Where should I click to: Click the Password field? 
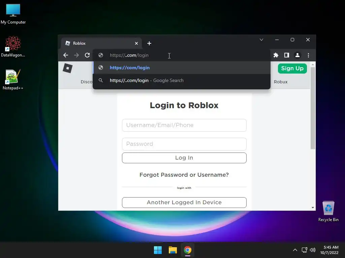click(x=184, y=144)
